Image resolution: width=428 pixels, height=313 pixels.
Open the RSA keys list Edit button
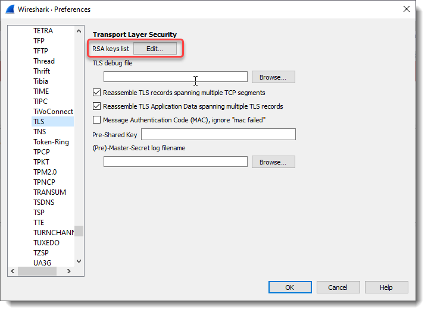155,49
